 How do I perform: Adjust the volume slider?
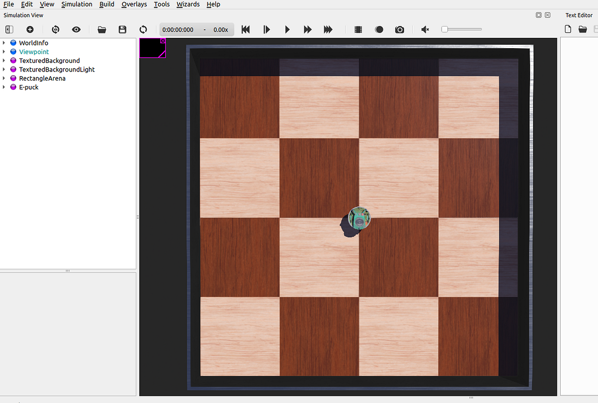(x=461, y=30)
